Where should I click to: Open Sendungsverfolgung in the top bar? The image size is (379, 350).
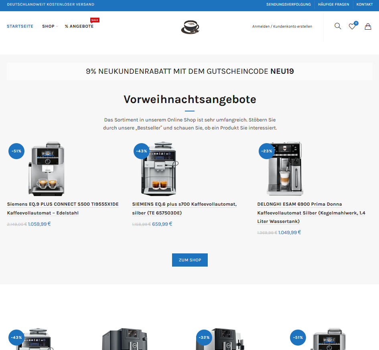point(289,4)
